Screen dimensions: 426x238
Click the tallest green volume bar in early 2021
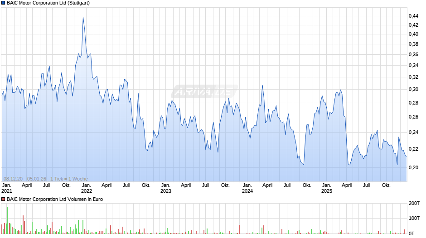pos(8,220)
